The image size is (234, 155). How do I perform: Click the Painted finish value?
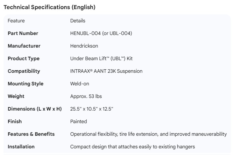[78, 121]
